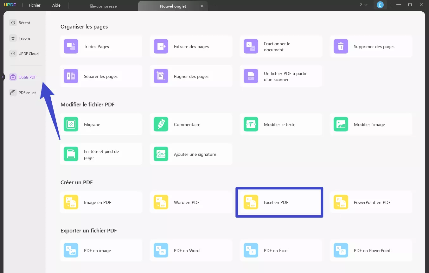Screen dimensions: 429x273
Task: Launch Tri des Pages tool label
Action: click(x=96, y=47)
